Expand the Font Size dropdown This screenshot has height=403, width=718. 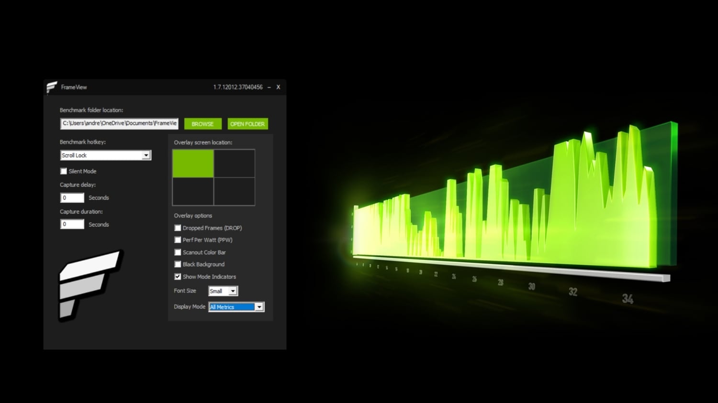pyautogui.click(x=233, y=291)
